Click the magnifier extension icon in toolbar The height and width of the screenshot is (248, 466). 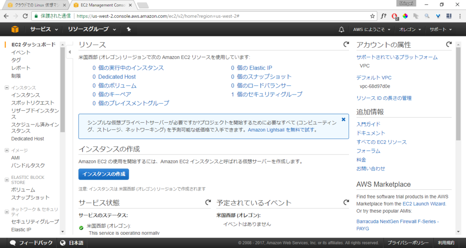(x=427, y=16)
